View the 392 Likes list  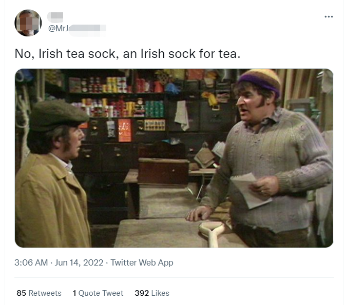(152, 293)
